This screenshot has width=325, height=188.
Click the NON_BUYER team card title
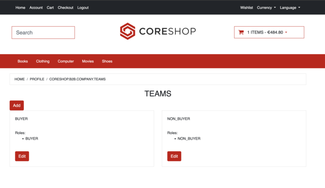pyautogui.click(x=179, y=119)
